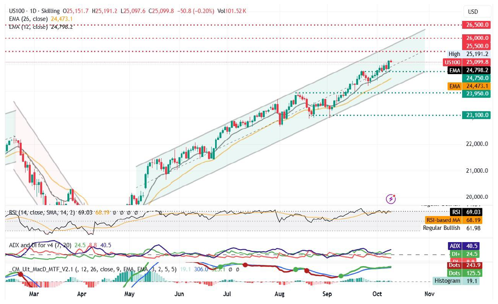
Task: Click the 24,750.0 green support label
Action: [477, 78]
